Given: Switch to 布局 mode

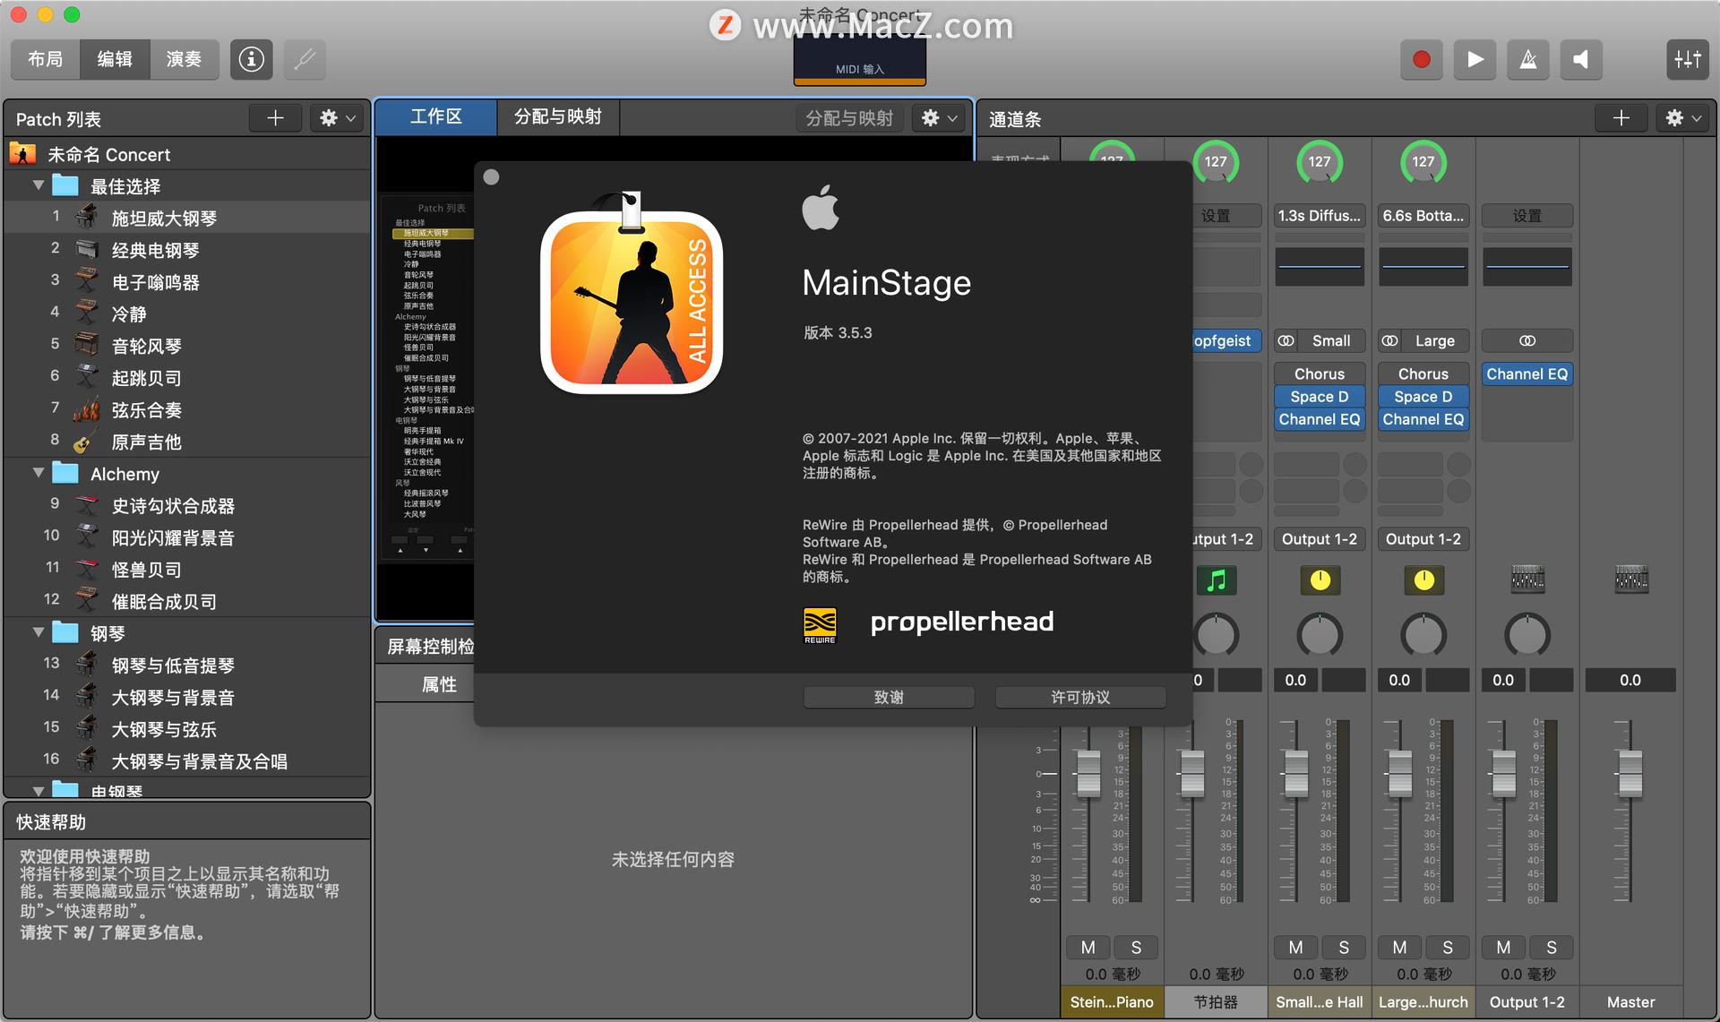Looking at the screenshot, I should coord(45,59).
